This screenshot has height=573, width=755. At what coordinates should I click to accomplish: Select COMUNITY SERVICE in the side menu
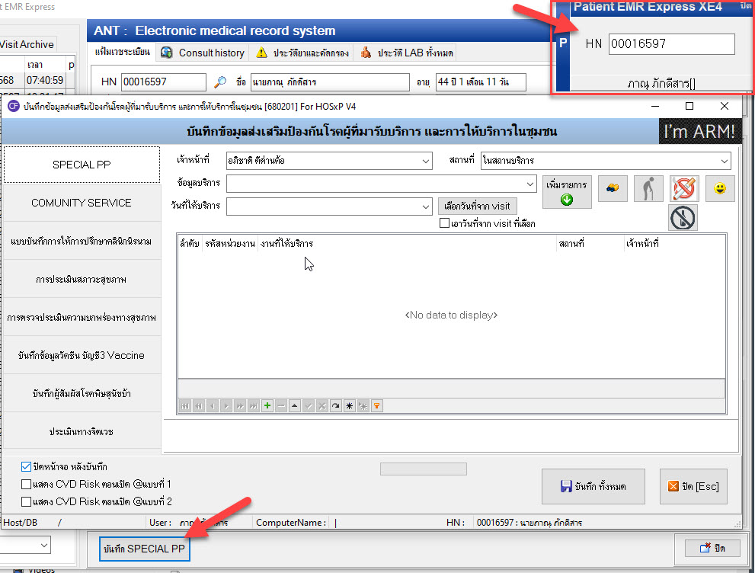pyautogui.click(x=81, y=203)
